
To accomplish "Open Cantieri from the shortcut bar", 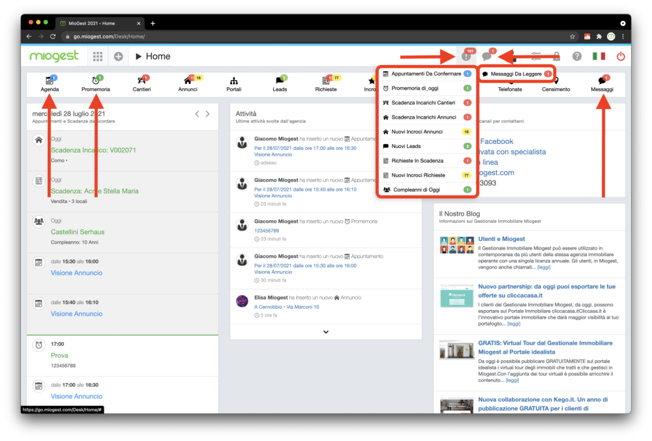I will click(x=141, y=83).
